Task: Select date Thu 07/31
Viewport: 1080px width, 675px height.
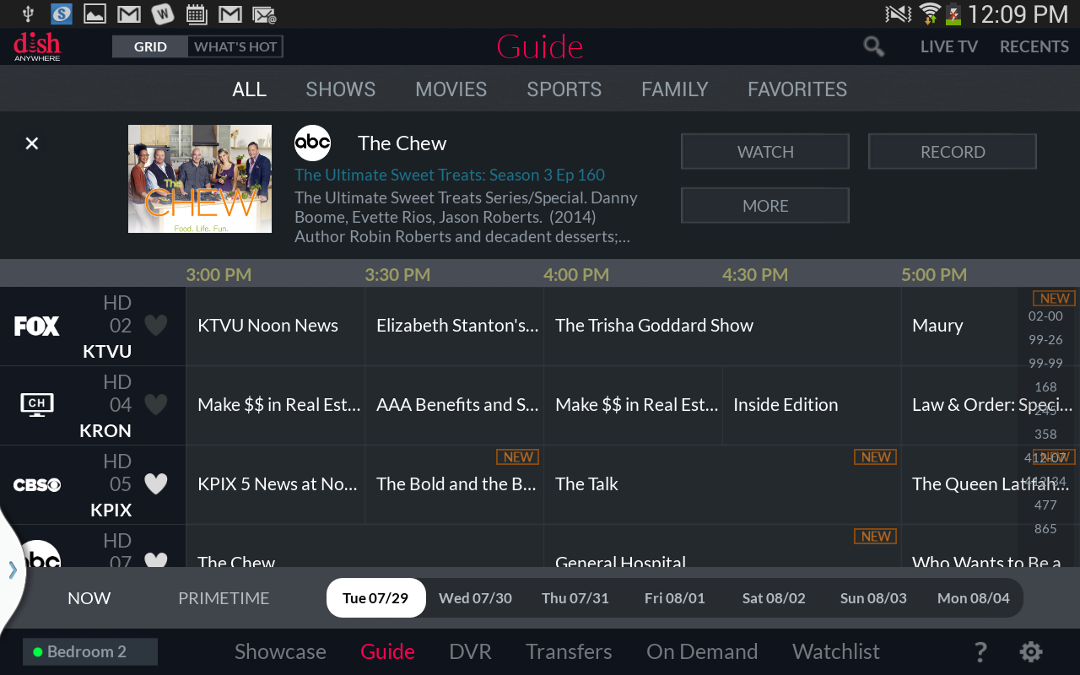Action: [x=575, y=598]
